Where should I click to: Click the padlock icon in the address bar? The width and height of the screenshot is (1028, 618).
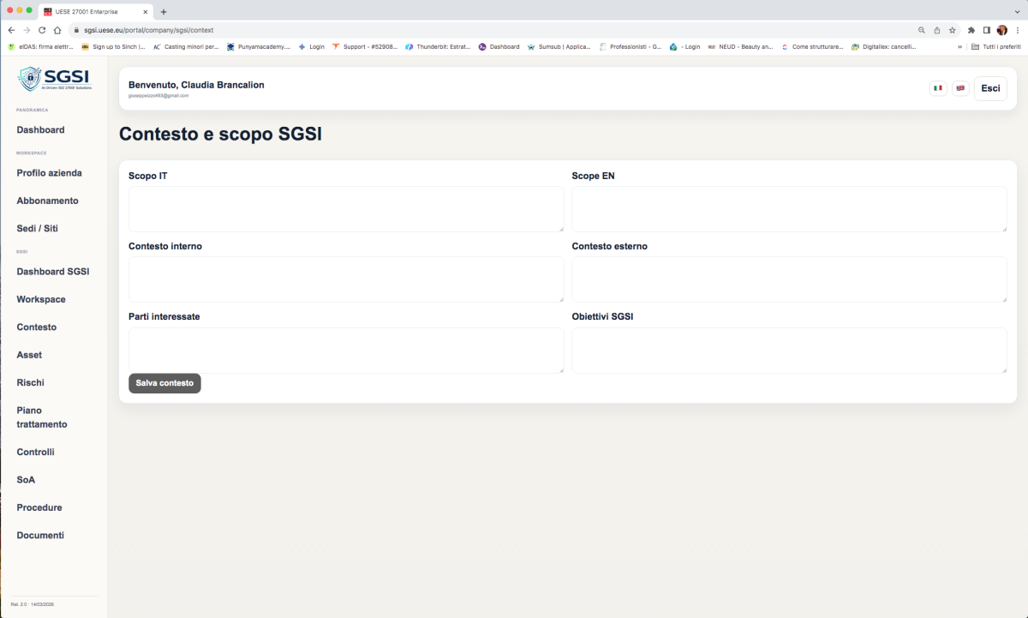coord(76,28)
